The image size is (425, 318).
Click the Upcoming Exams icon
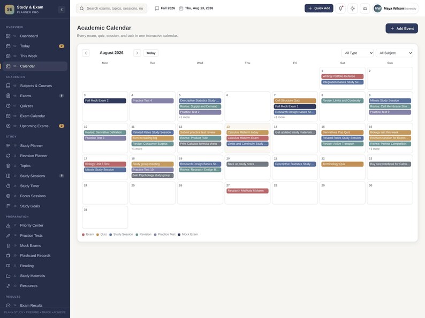pos(8,126)
